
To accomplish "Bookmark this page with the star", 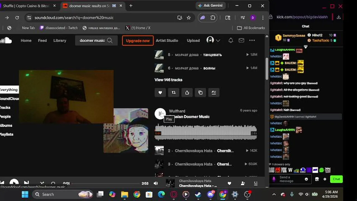I will tap(189, 18).
